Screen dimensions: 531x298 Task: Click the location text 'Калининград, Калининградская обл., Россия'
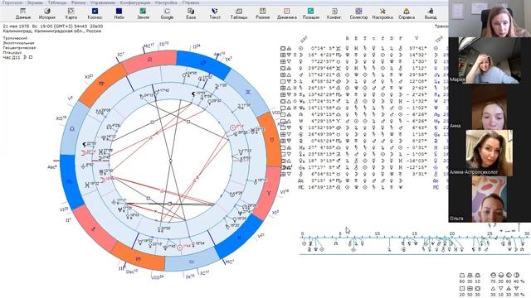(x=51, y=31)
